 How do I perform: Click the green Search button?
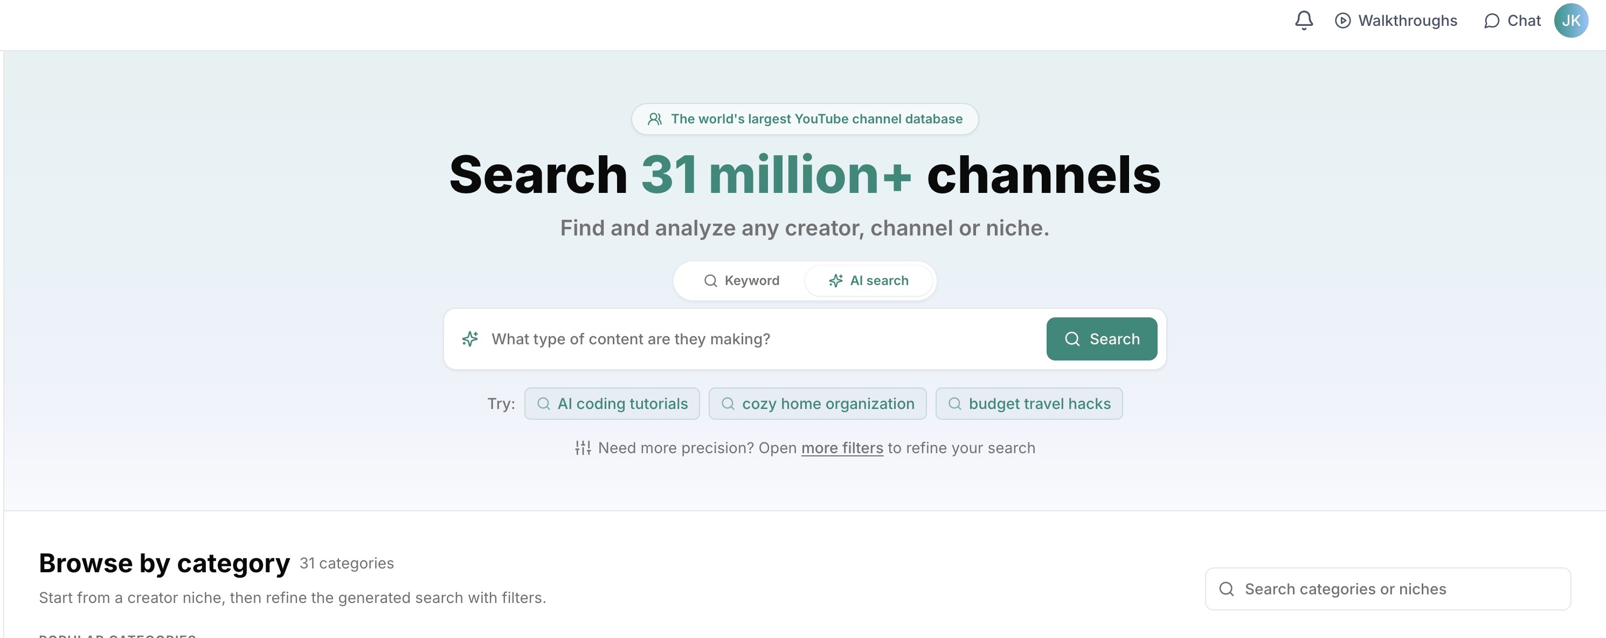tap(1102, 338)
